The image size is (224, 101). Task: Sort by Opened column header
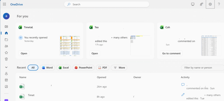click(x=102, y=77)
